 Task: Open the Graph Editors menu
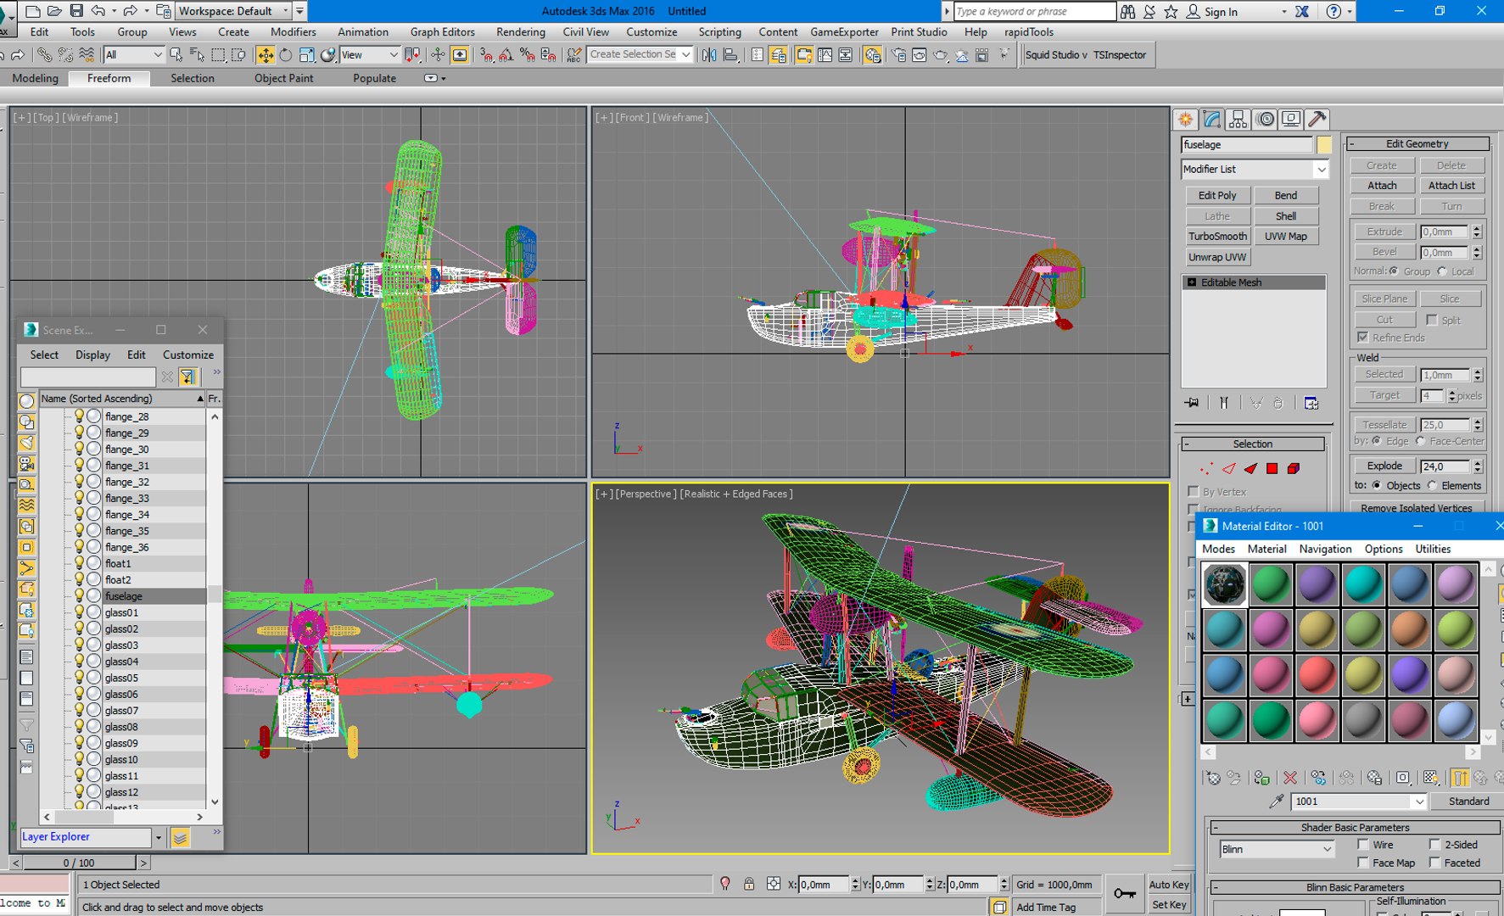tap(442, 32)
